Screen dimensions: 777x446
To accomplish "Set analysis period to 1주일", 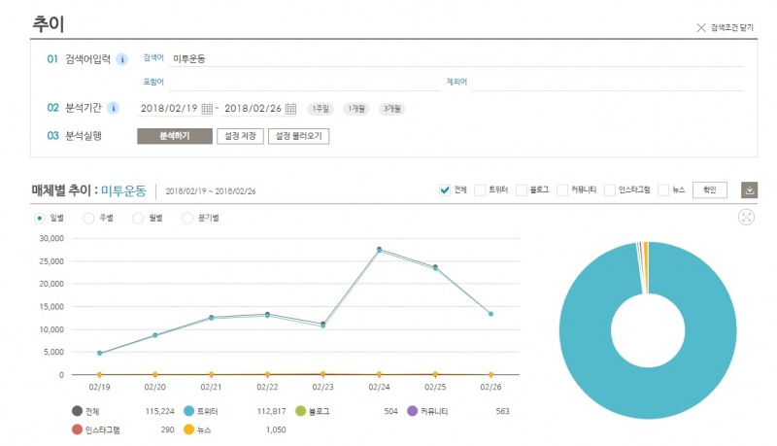I will 319,108.
